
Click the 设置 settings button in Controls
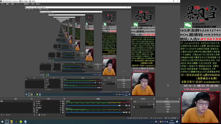pos(168,109)
